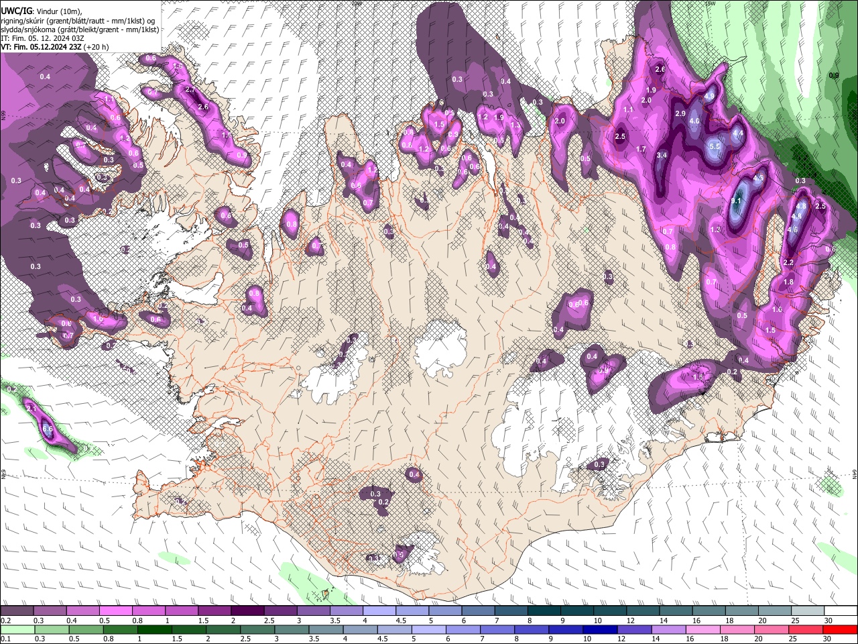Click the 2.7 value in the northwest
Screen dimensions: 858x644
[x=190, y=90]
